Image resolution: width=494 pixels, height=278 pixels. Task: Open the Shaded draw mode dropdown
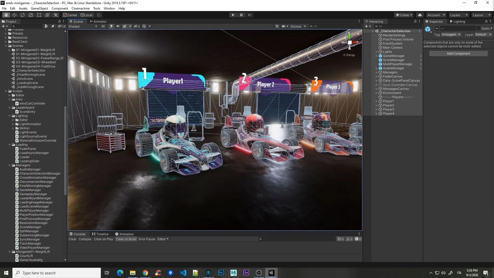click(x=83, y=26)
